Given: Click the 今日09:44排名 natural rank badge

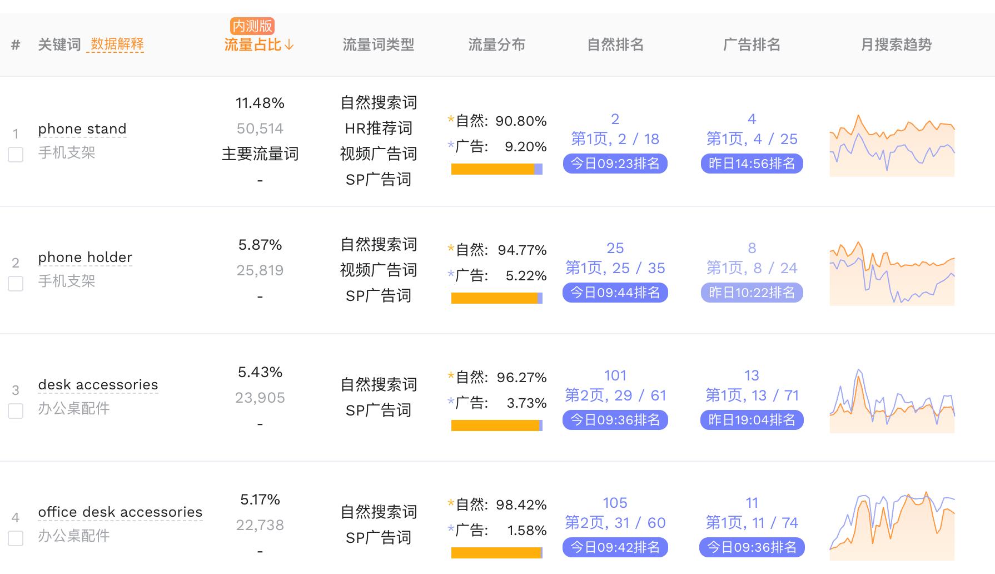Looking at the screenshot, I should coord(615,293).
